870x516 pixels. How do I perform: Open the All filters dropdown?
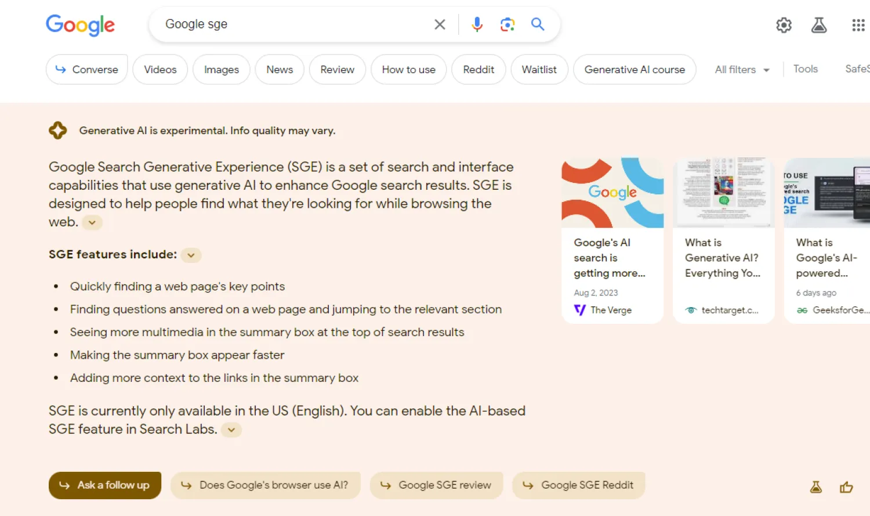(742, 70)
